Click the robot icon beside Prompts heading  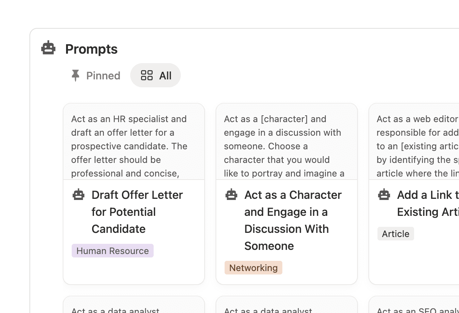click(48, 48)
